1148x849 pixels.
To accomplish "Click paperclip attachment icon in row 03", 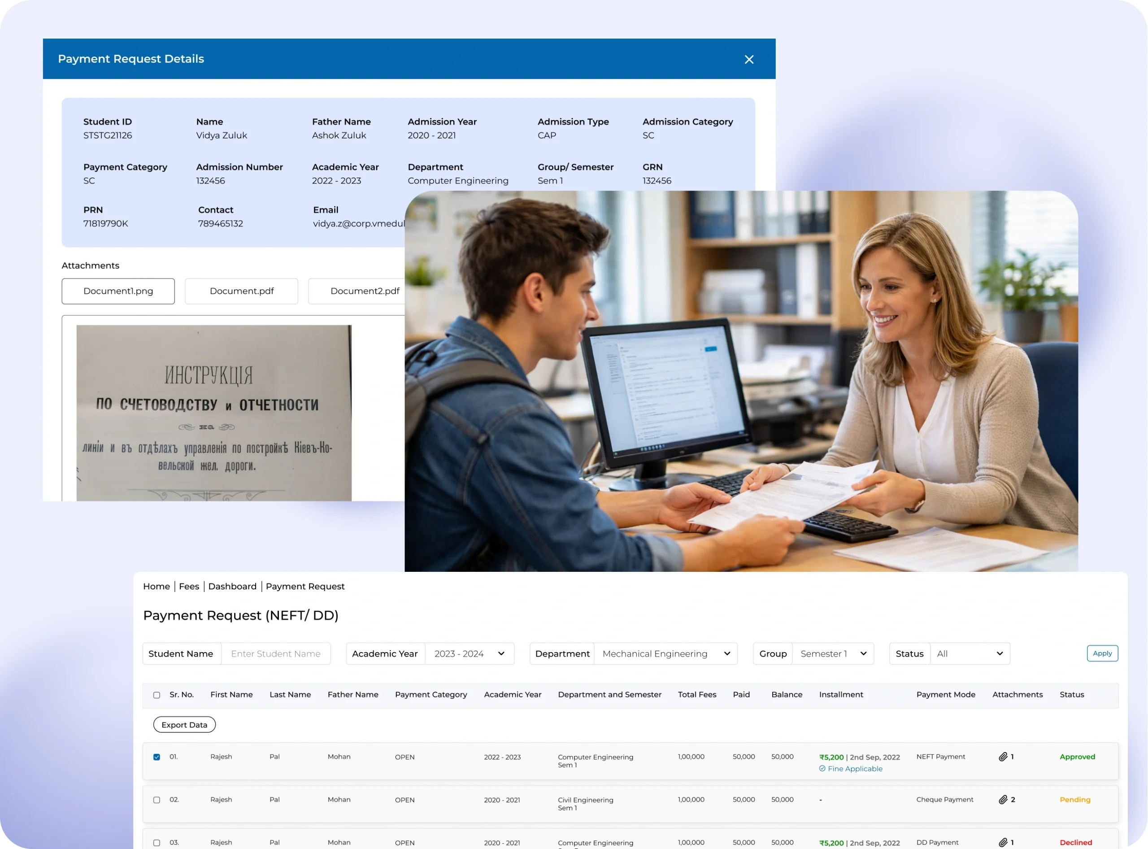I will coord(1003,842).
